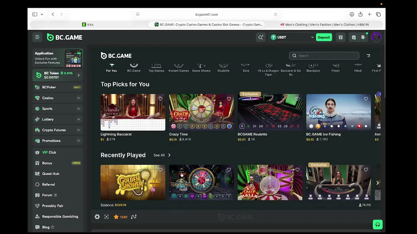Select the Top Games category tab
This screenshot has height=234, width=417.
(x=156, y=68)
